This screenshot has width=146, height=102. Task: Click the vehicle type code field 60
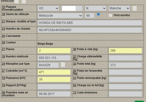coord(90,16)
